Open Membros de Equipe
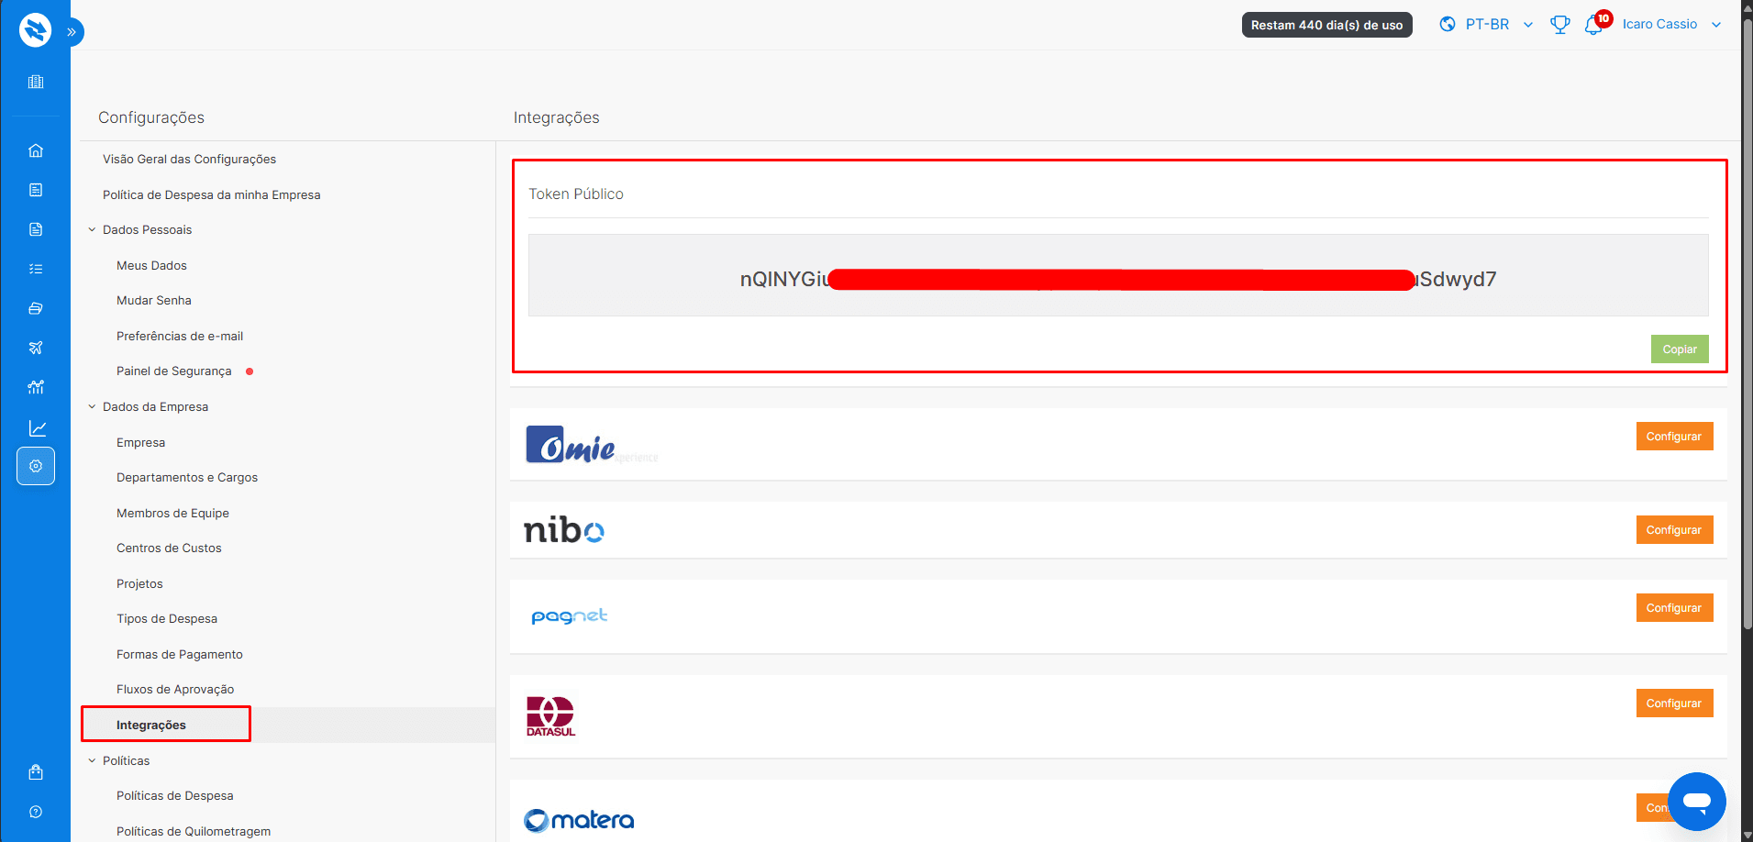This screenshot has height=842, width=1753. coord(172,514)
